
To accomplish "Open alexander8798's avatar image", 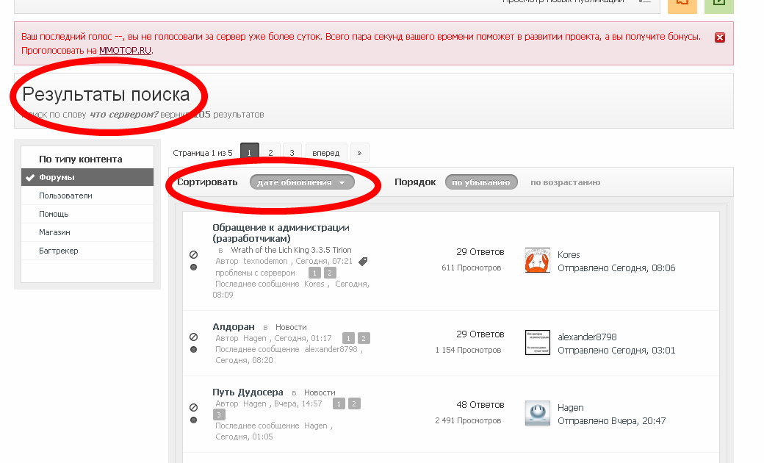I will pos(538,342).
